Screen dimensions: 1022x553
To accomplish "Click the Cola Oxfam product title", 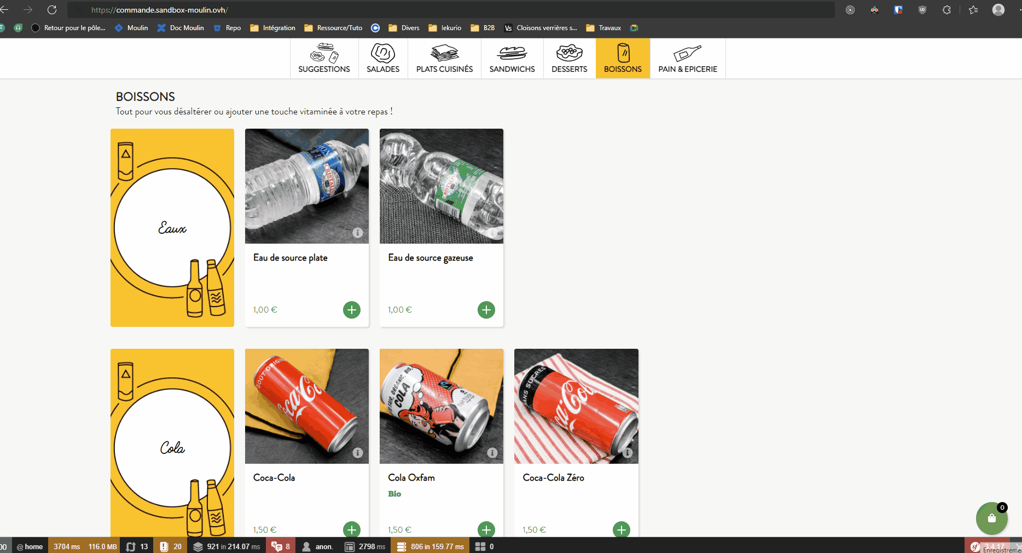I will point(411,477).
